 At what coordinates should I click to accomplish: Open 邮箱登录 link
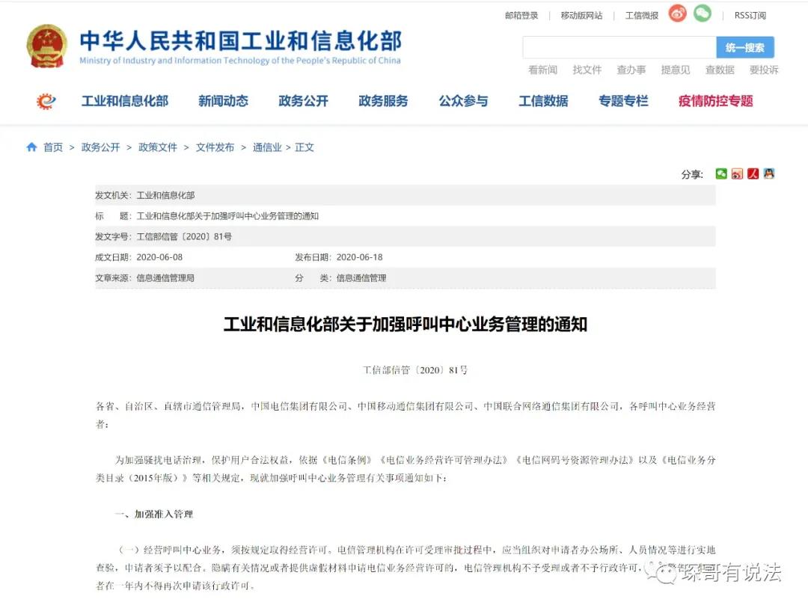(521, 16)
